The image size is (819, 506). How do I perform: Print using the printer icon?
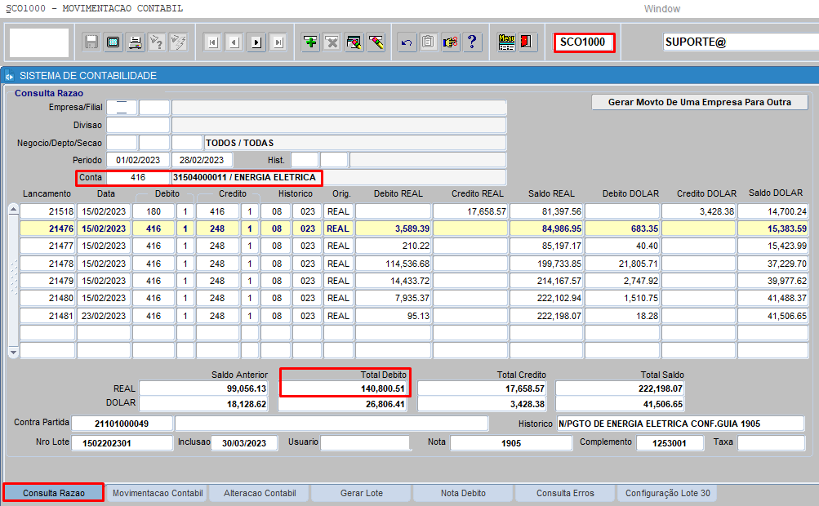[136, 42]
